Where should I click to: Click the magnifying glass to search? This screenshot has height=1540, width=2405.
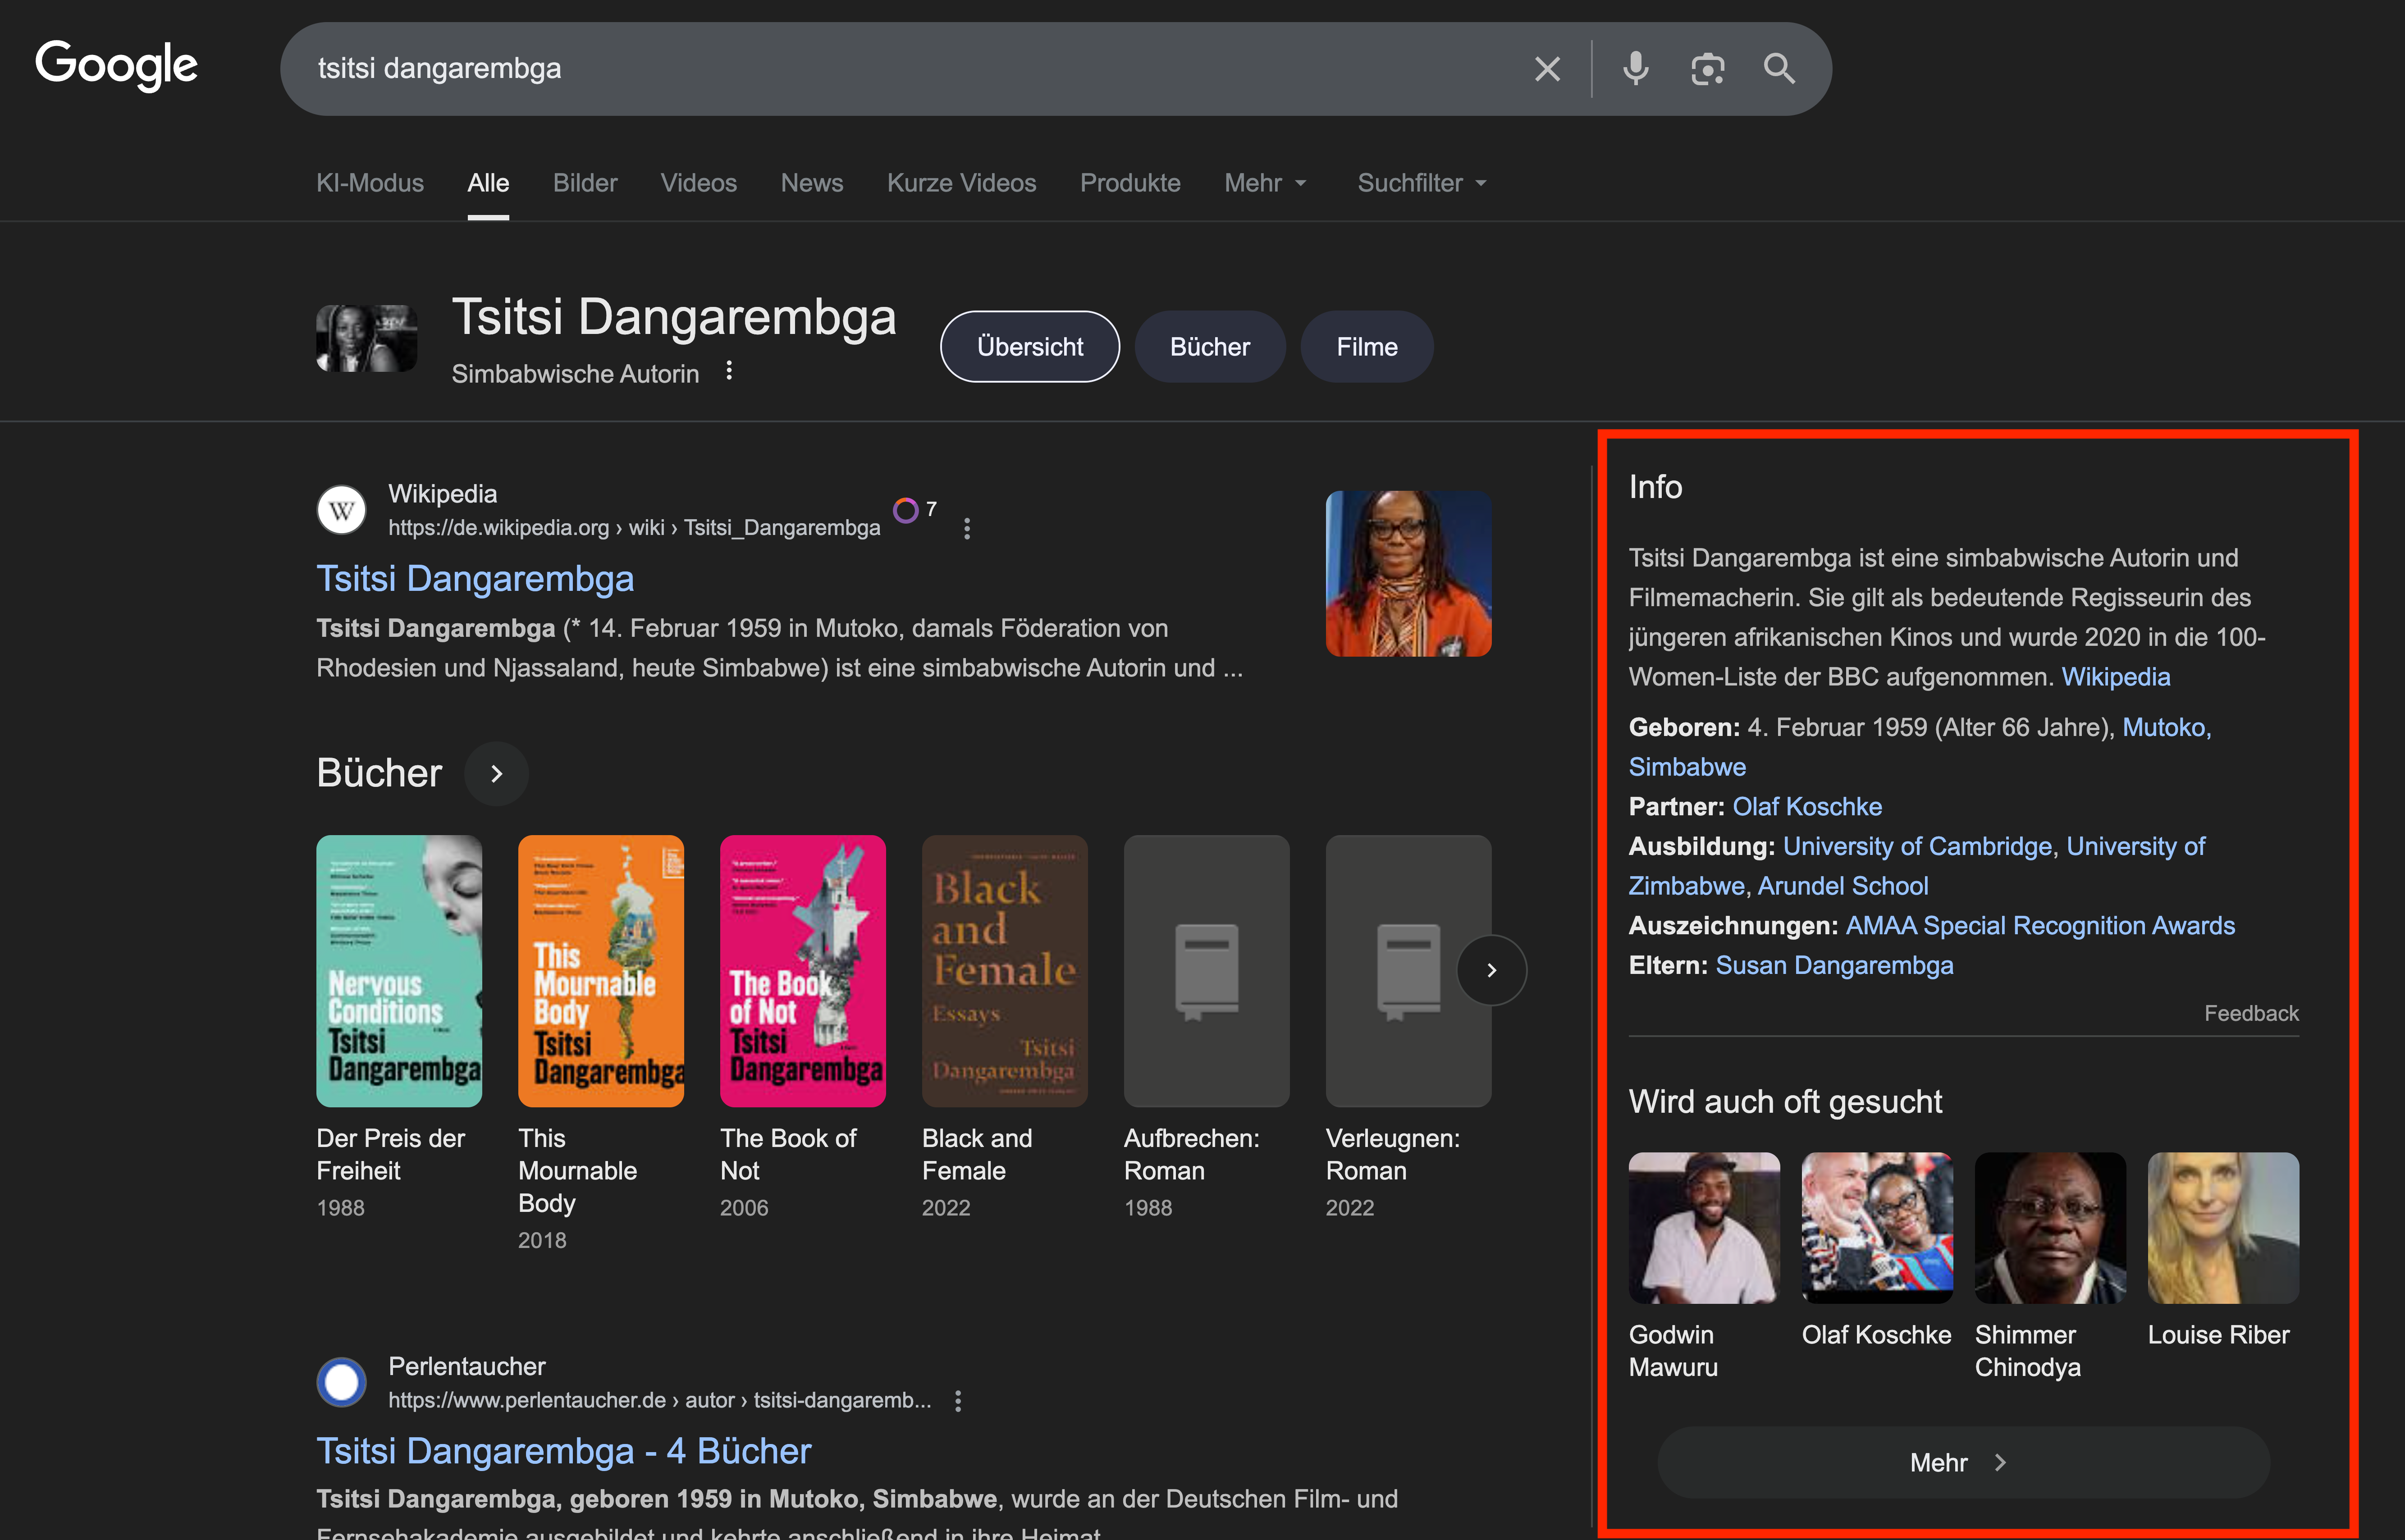1779,68
